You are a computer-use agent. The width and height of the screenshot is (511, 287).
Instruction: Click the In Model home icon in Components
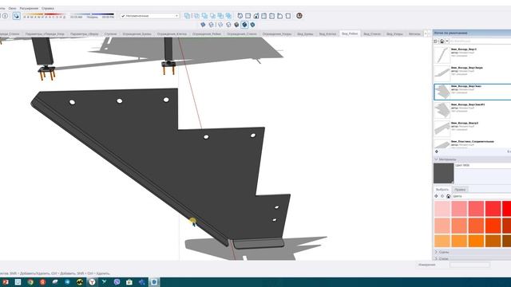coord(442,41)
